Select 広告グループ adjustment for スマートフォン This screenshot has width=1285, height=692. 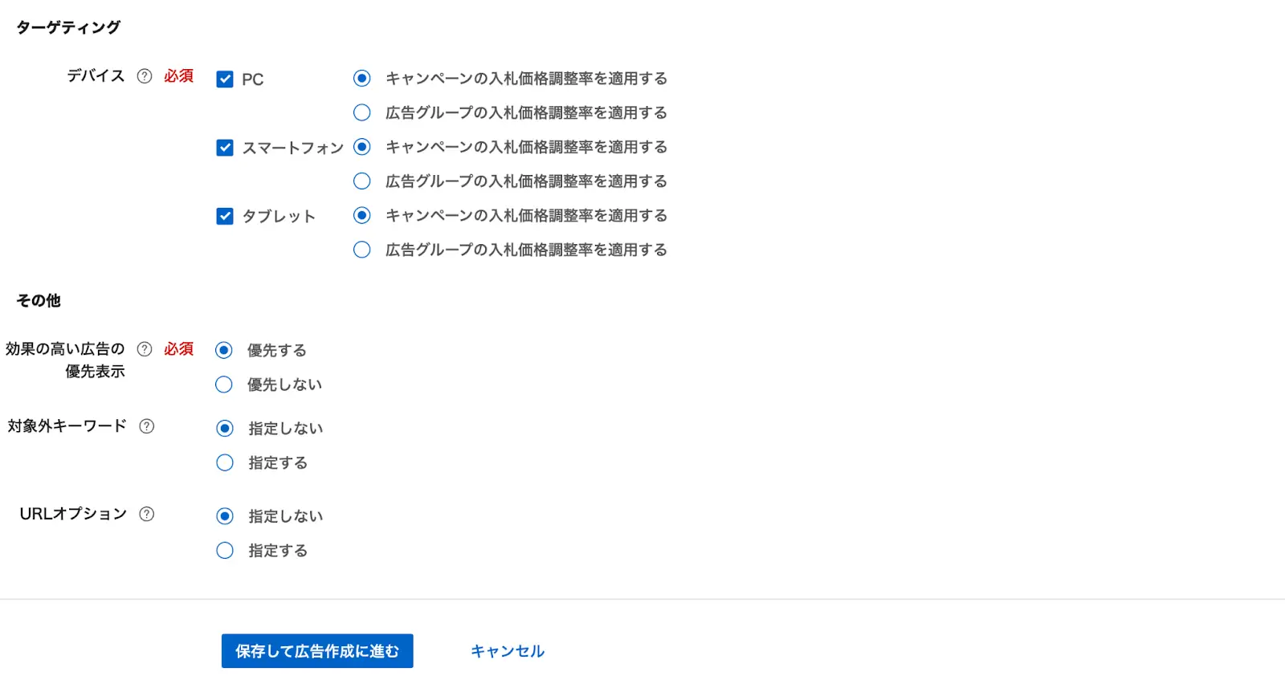[x=361, y=181]
